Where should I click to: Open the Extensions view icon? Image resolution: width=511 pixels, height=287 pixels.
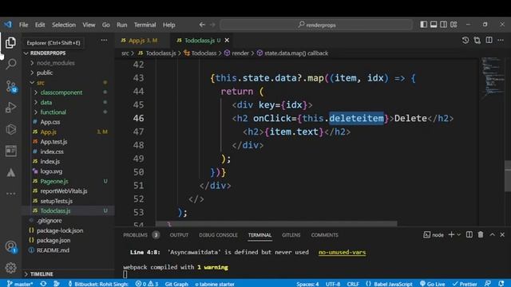[10, 129]
